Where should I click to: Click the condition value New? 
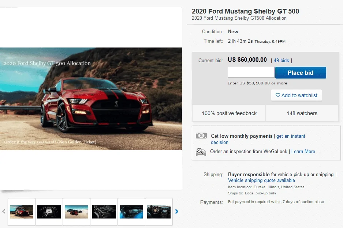pos(233,32)
